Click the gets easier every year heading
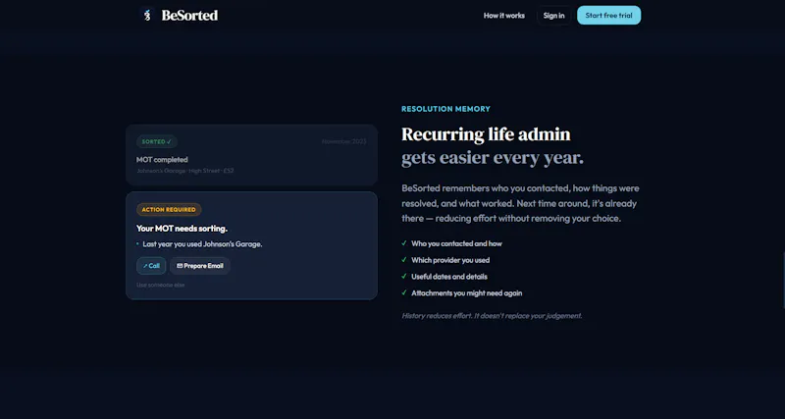This screenshot has width=785, height=419. point(493,158)
